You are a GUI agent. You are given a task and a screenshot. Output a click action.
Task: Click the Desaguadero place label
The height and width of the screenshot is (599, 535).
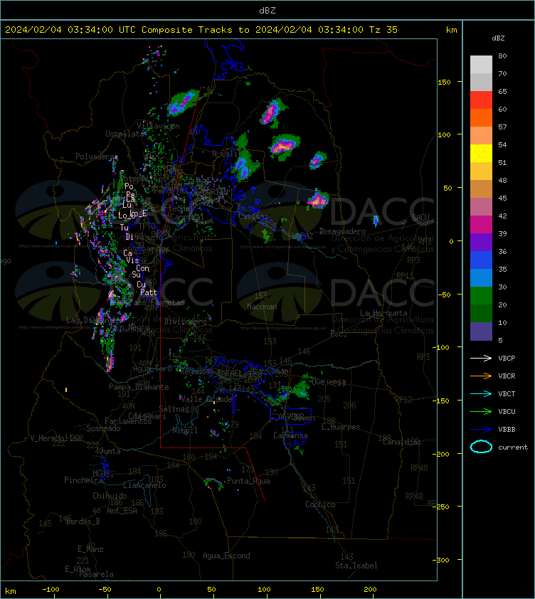coord(342,231)
